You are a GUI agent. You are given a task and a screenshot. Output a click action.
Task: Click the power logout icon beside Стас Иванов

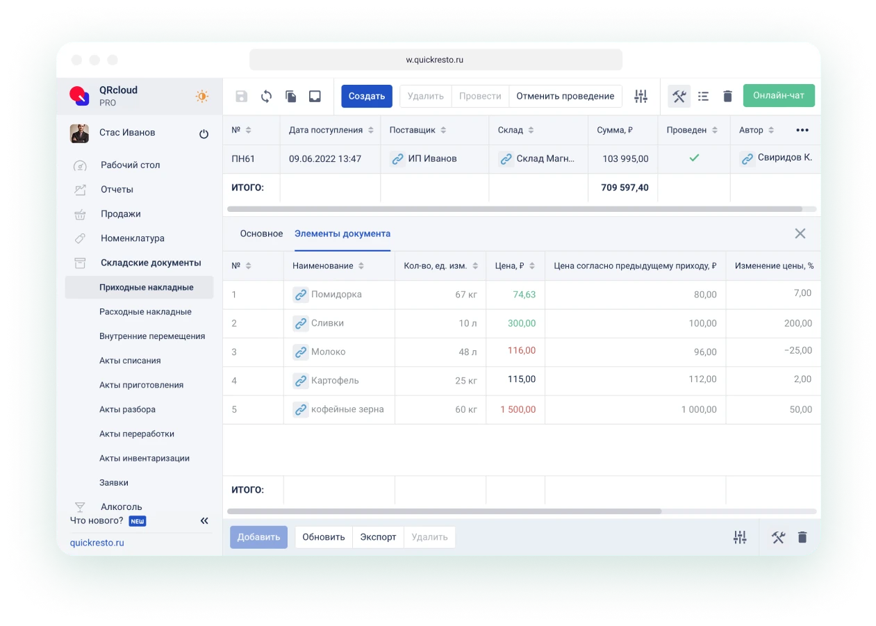pos(204,134)
